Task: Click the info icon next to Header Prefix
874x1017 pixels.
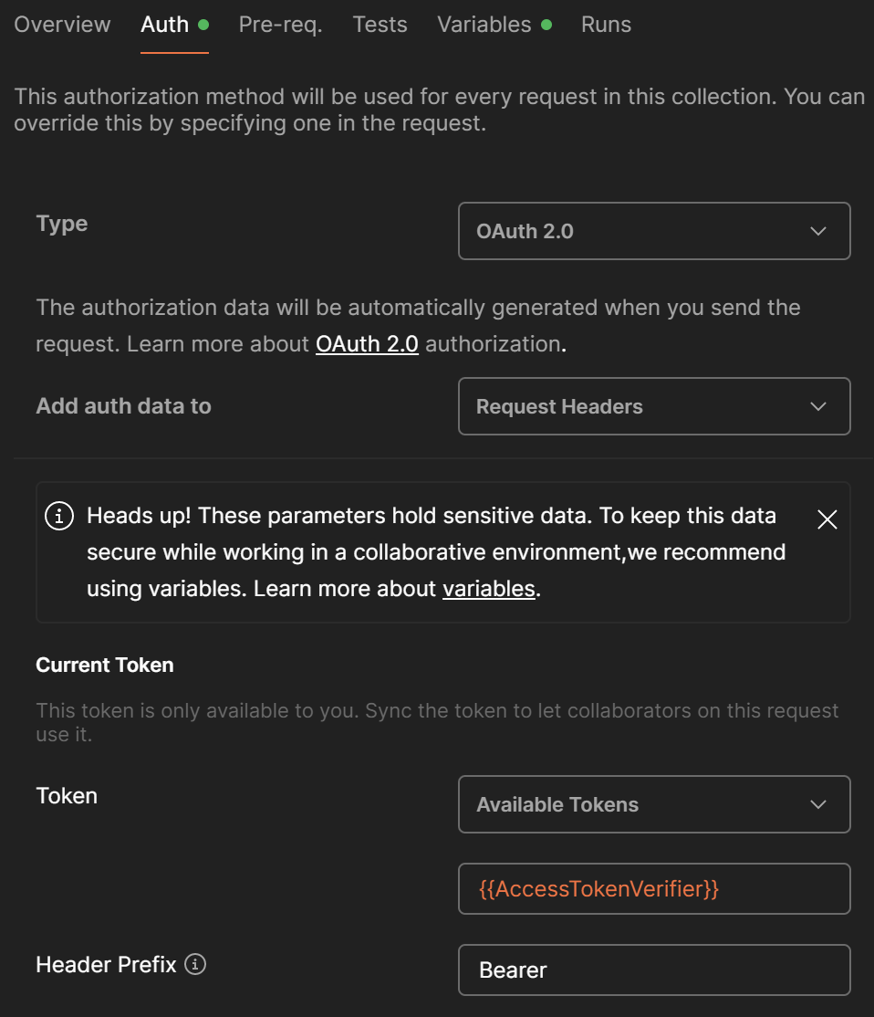Action: (x=195, y=964)
